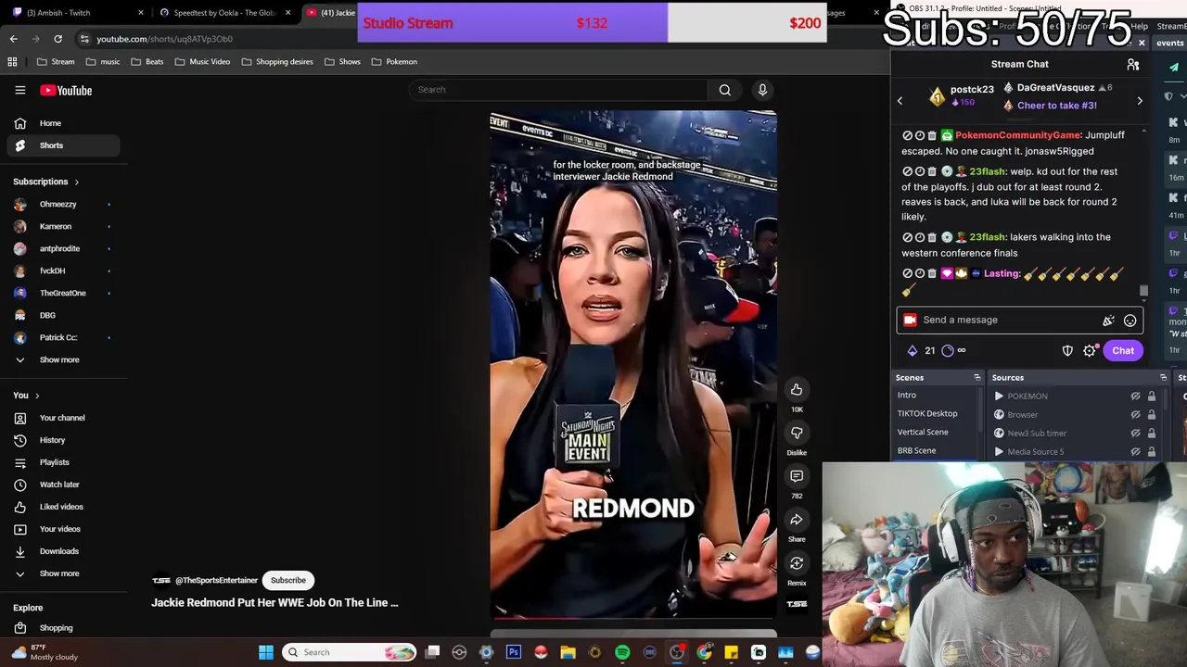Toggle the lock on POKEMON source
Viewport: 1187px width, 667px height.
point(1152,396)
